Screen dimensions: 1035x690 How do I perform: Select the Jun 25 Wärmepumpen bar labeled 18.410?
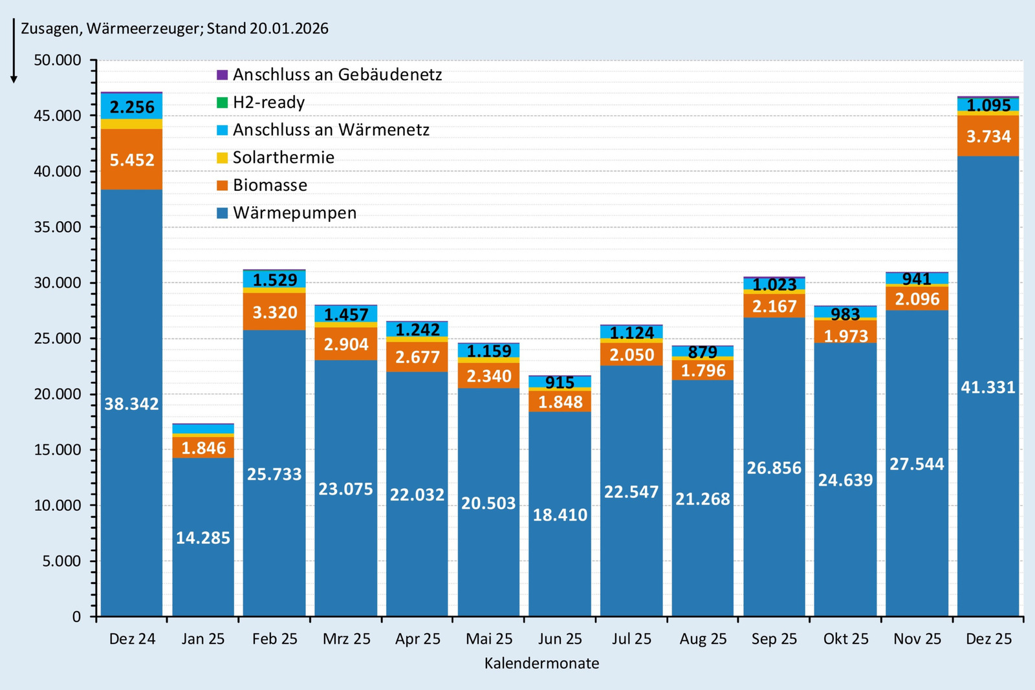coord(560,515)
